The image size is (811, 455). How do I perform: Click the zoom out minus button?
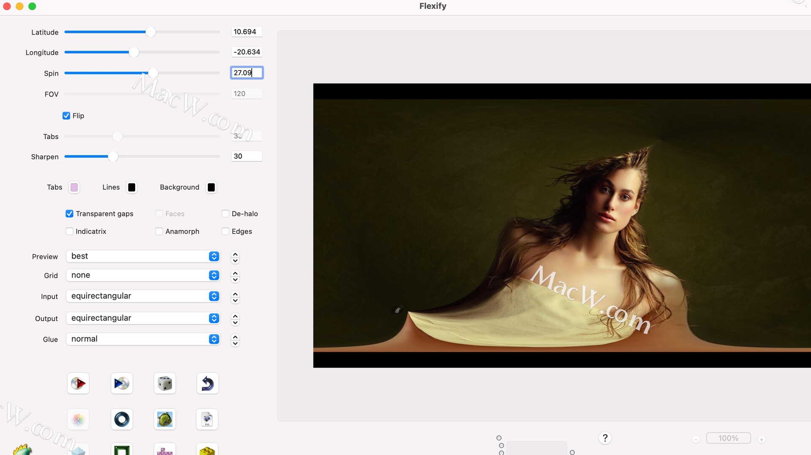696,439
